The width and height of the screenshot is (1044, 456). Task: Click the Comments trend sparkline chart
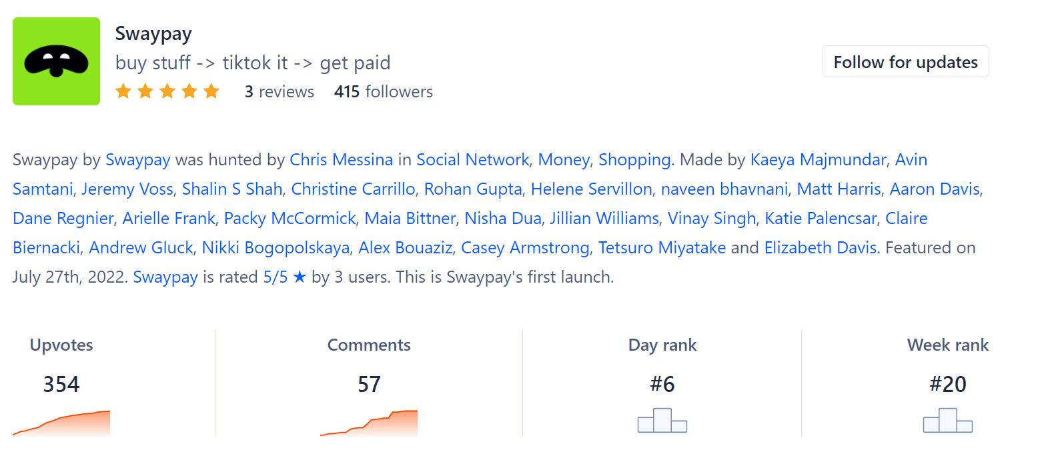pyautogui.click(x=369, y=423)
